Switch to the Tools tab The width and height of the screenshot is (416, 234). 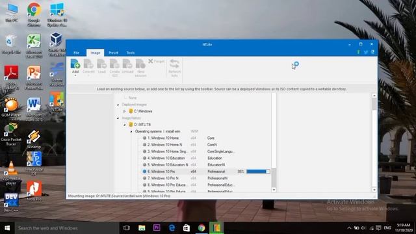pos(130,53)
